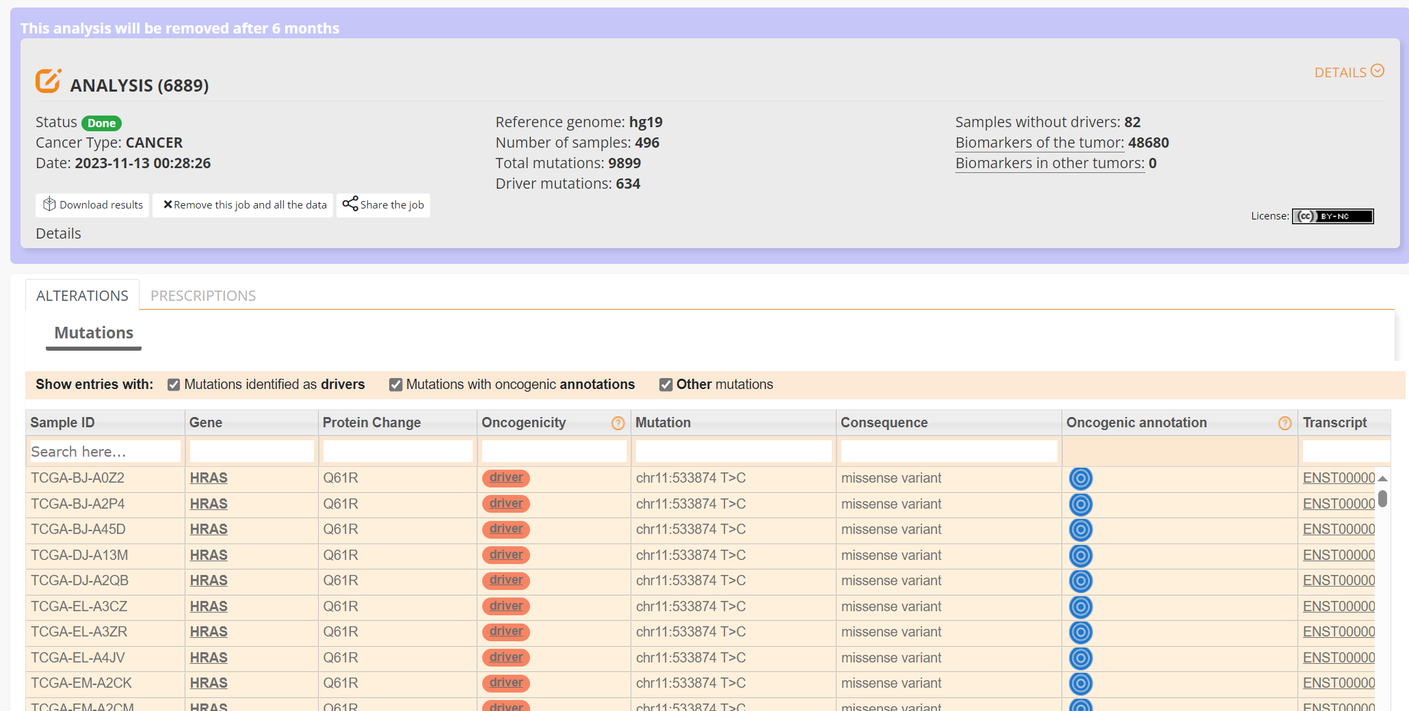Click the Oncogenic annotation help icon
The width and height of the screenshot is (1409, 711).
[1285, 424]
